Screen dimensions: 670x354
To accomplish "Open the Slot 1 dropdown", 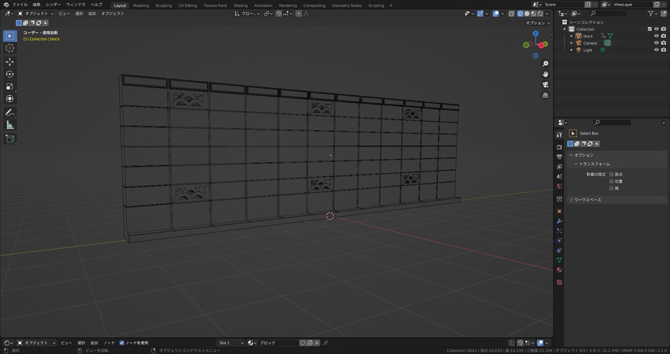I will [231, 343].
